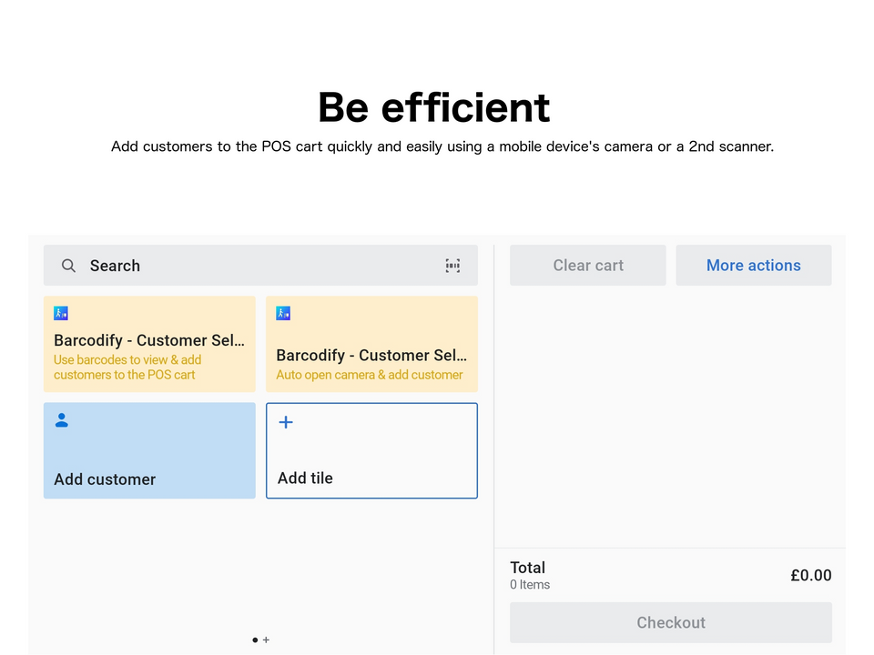Tap the barcode scanner icon in search bar

click(x=452, y=266)
